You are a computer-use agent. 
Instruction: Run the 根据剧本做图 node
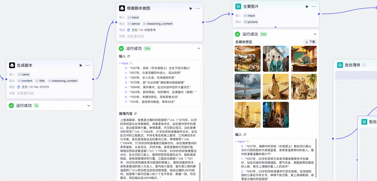(191, 9)
